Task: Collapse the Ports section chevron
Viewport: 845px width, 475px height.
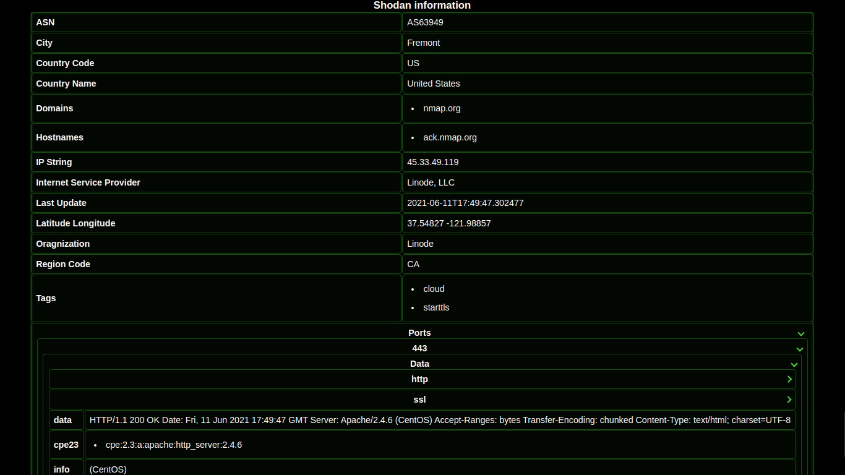Action: (801, 334)
